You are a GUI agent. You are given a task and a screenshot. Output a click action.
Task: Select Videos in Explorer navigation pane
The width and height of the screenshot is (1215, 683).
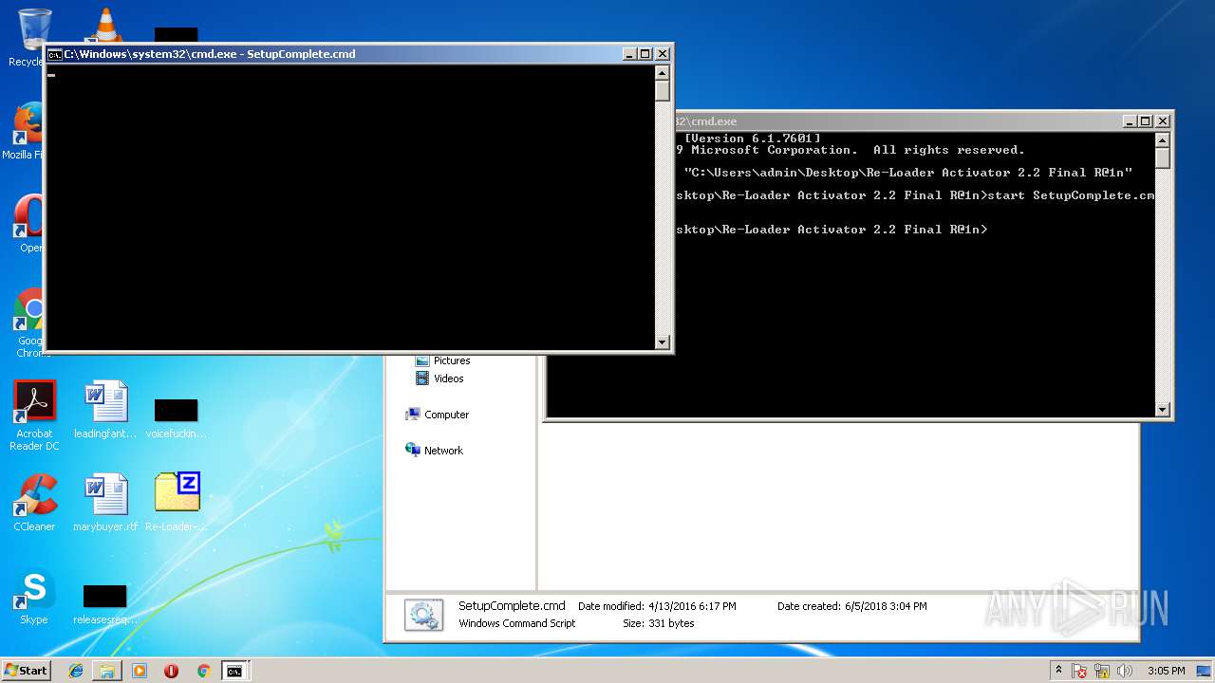coord(439,378)
